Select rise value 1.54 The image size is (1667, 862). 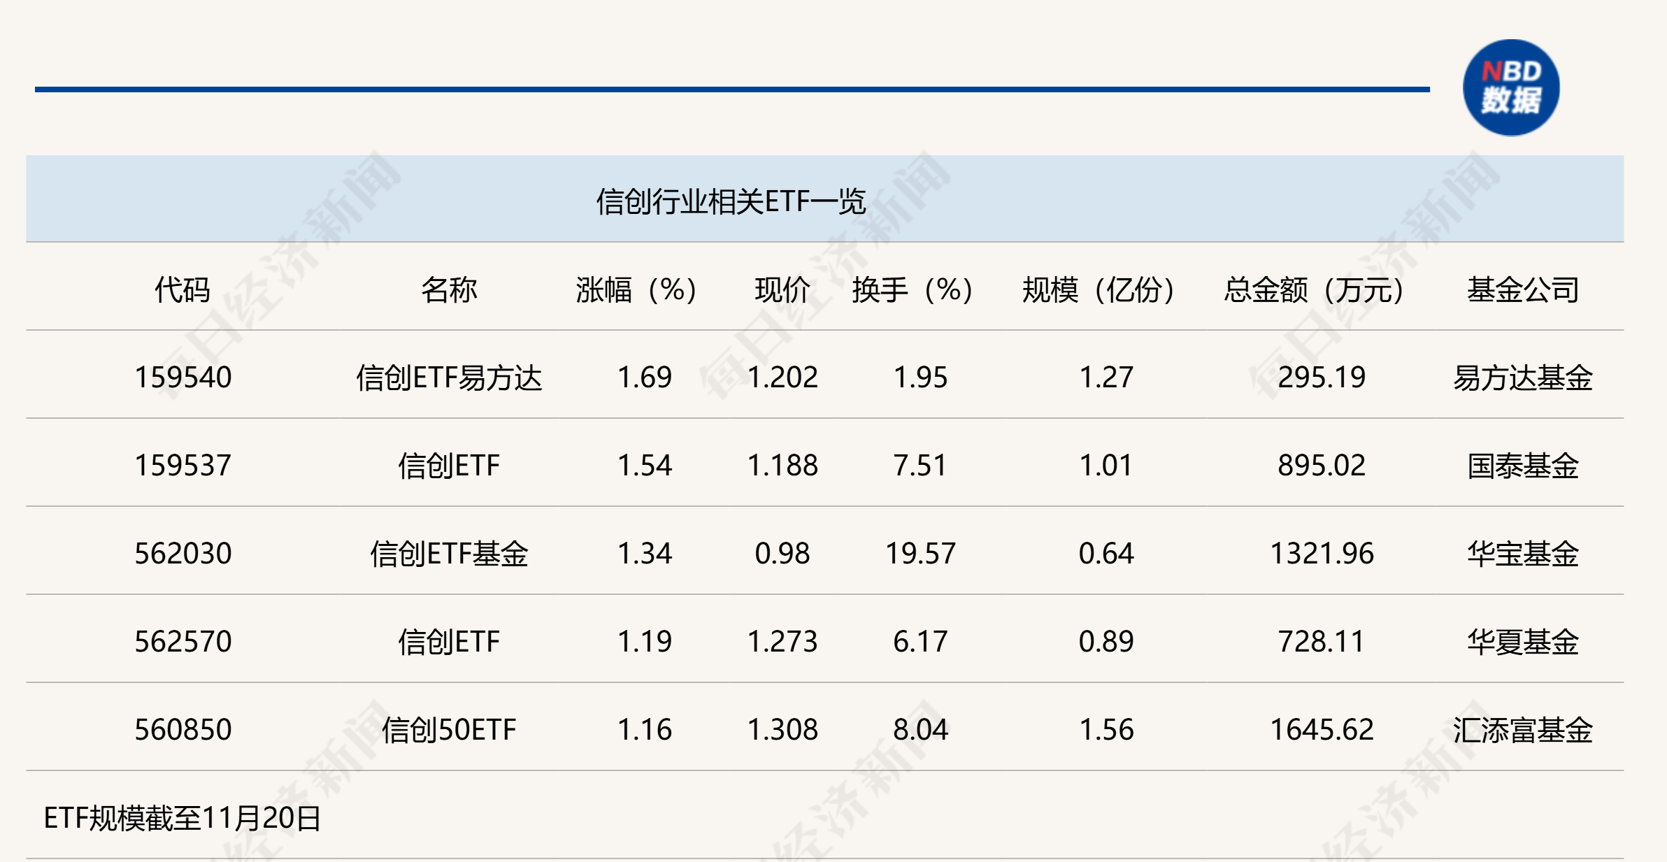pyautogui.click(x=645, y=466)
